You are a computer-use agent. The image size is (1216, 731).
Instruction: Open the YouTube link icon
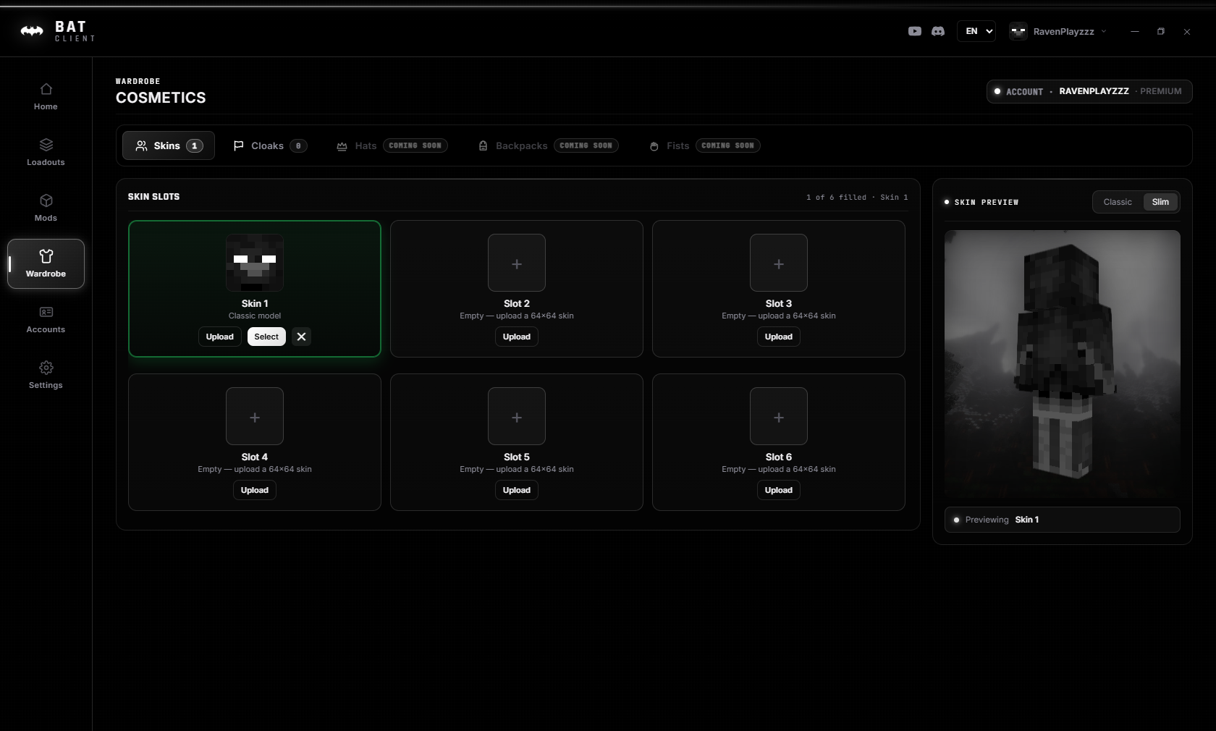[x=915, y=31]
